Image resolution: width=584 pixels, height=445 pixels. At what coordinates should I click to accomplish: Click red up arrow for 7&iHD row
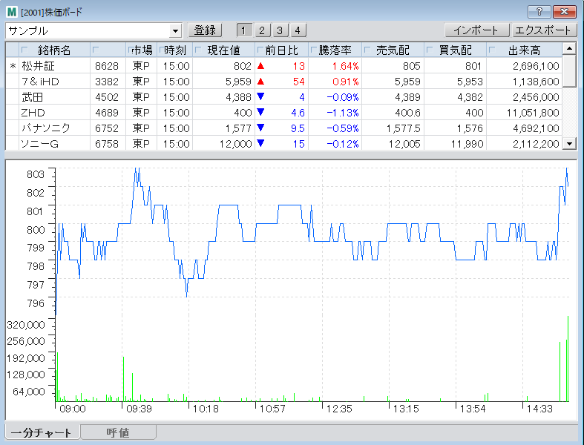pos(260,82)
